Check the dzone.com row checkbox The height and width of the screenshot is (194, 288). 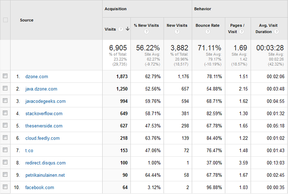[5, 76]
